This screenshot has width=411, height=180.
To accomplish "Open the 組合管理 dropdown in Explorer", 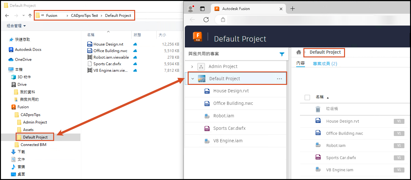I will point(16,26).
